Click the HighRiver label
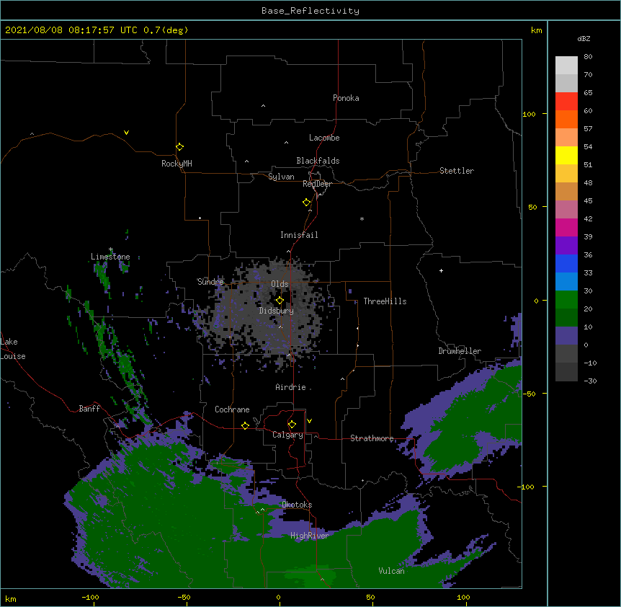This screenshot has height=607, width=621. (x=310, y=536)
